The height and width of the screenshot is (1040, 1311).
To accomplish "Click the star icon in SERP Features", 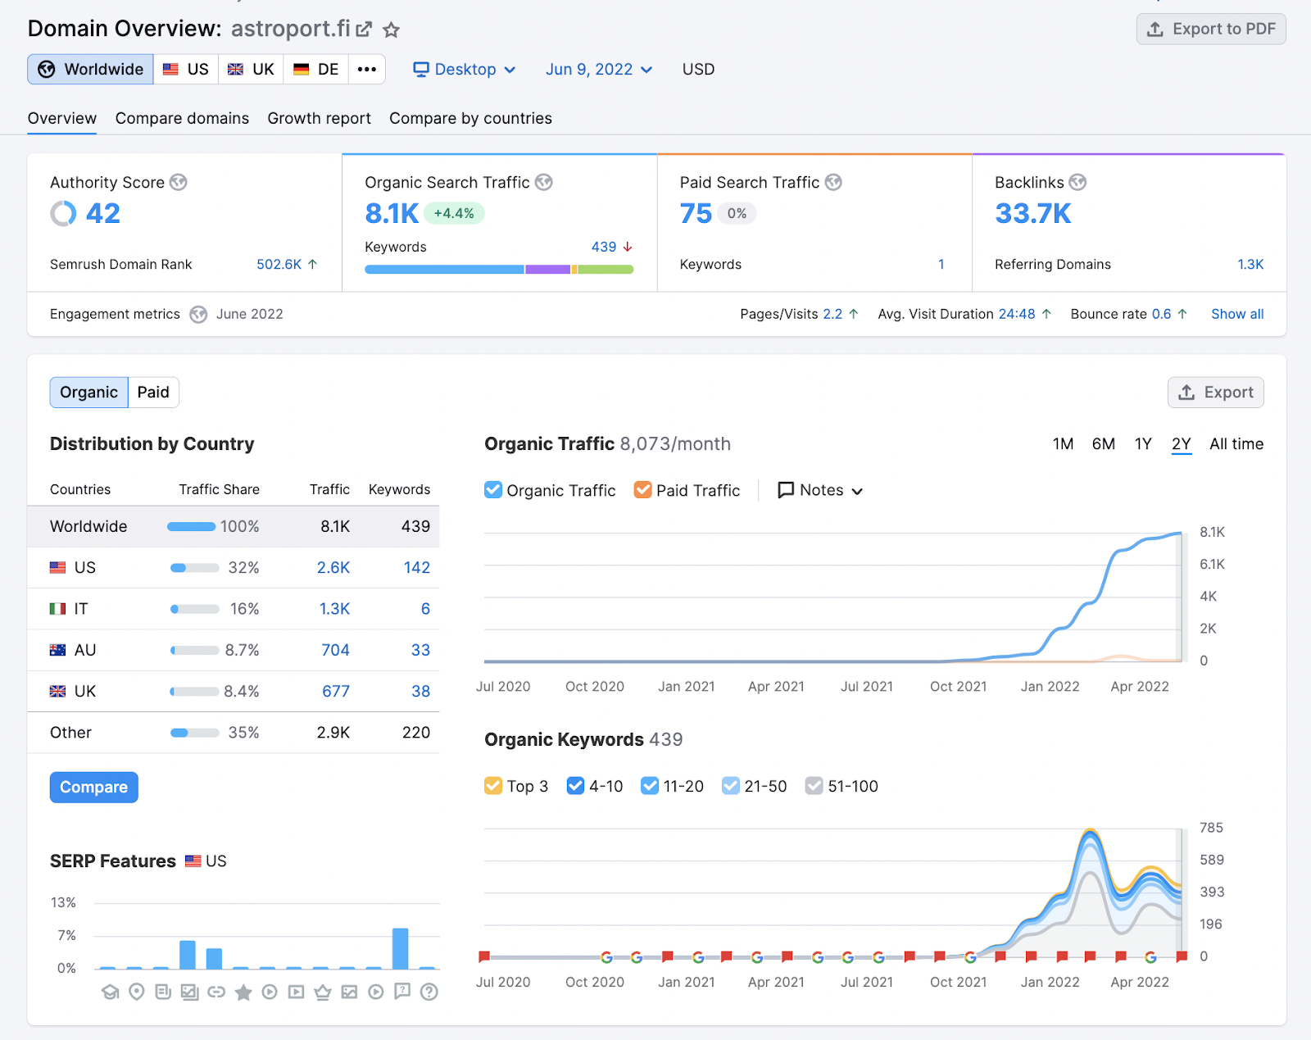I will (243, 992).
